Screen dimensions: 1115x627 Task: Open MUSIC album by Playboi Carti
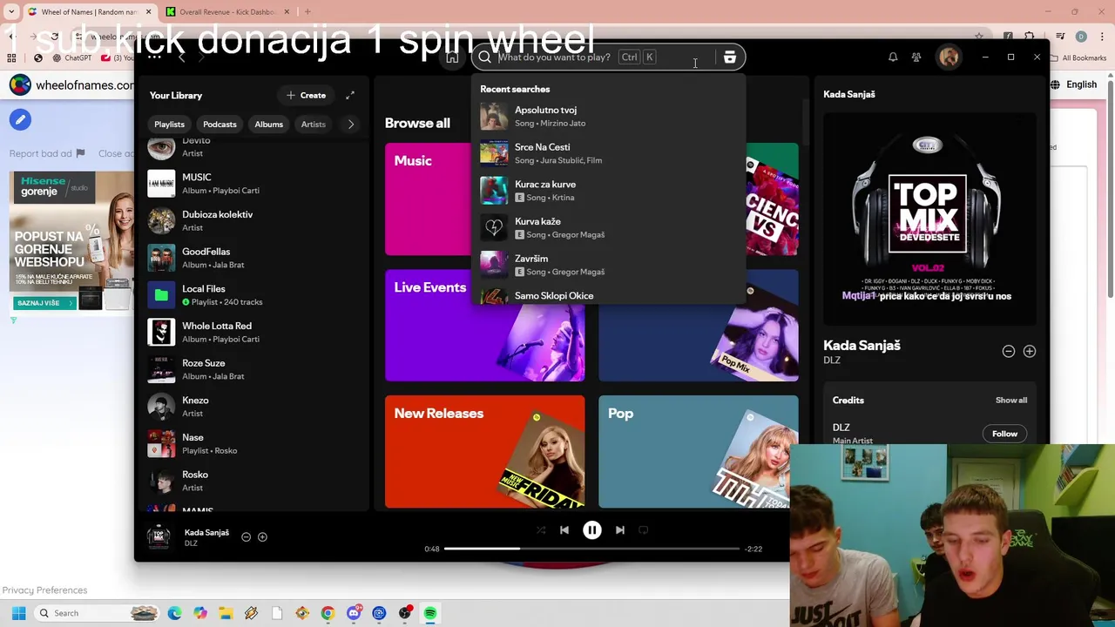tap(253, 183)
